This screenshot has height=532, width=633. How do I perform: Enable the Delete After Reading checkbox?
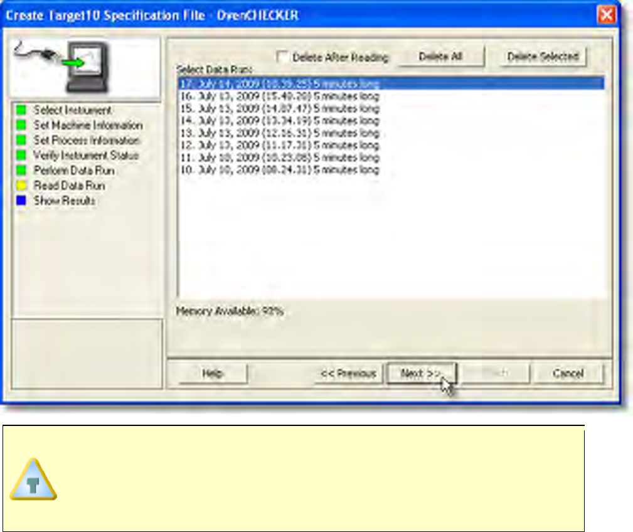[x=282, y=56]
